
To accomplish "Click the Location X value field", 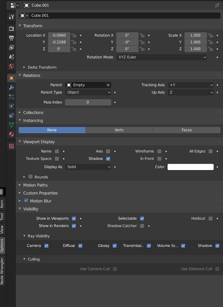I will [x=59, y=35].
